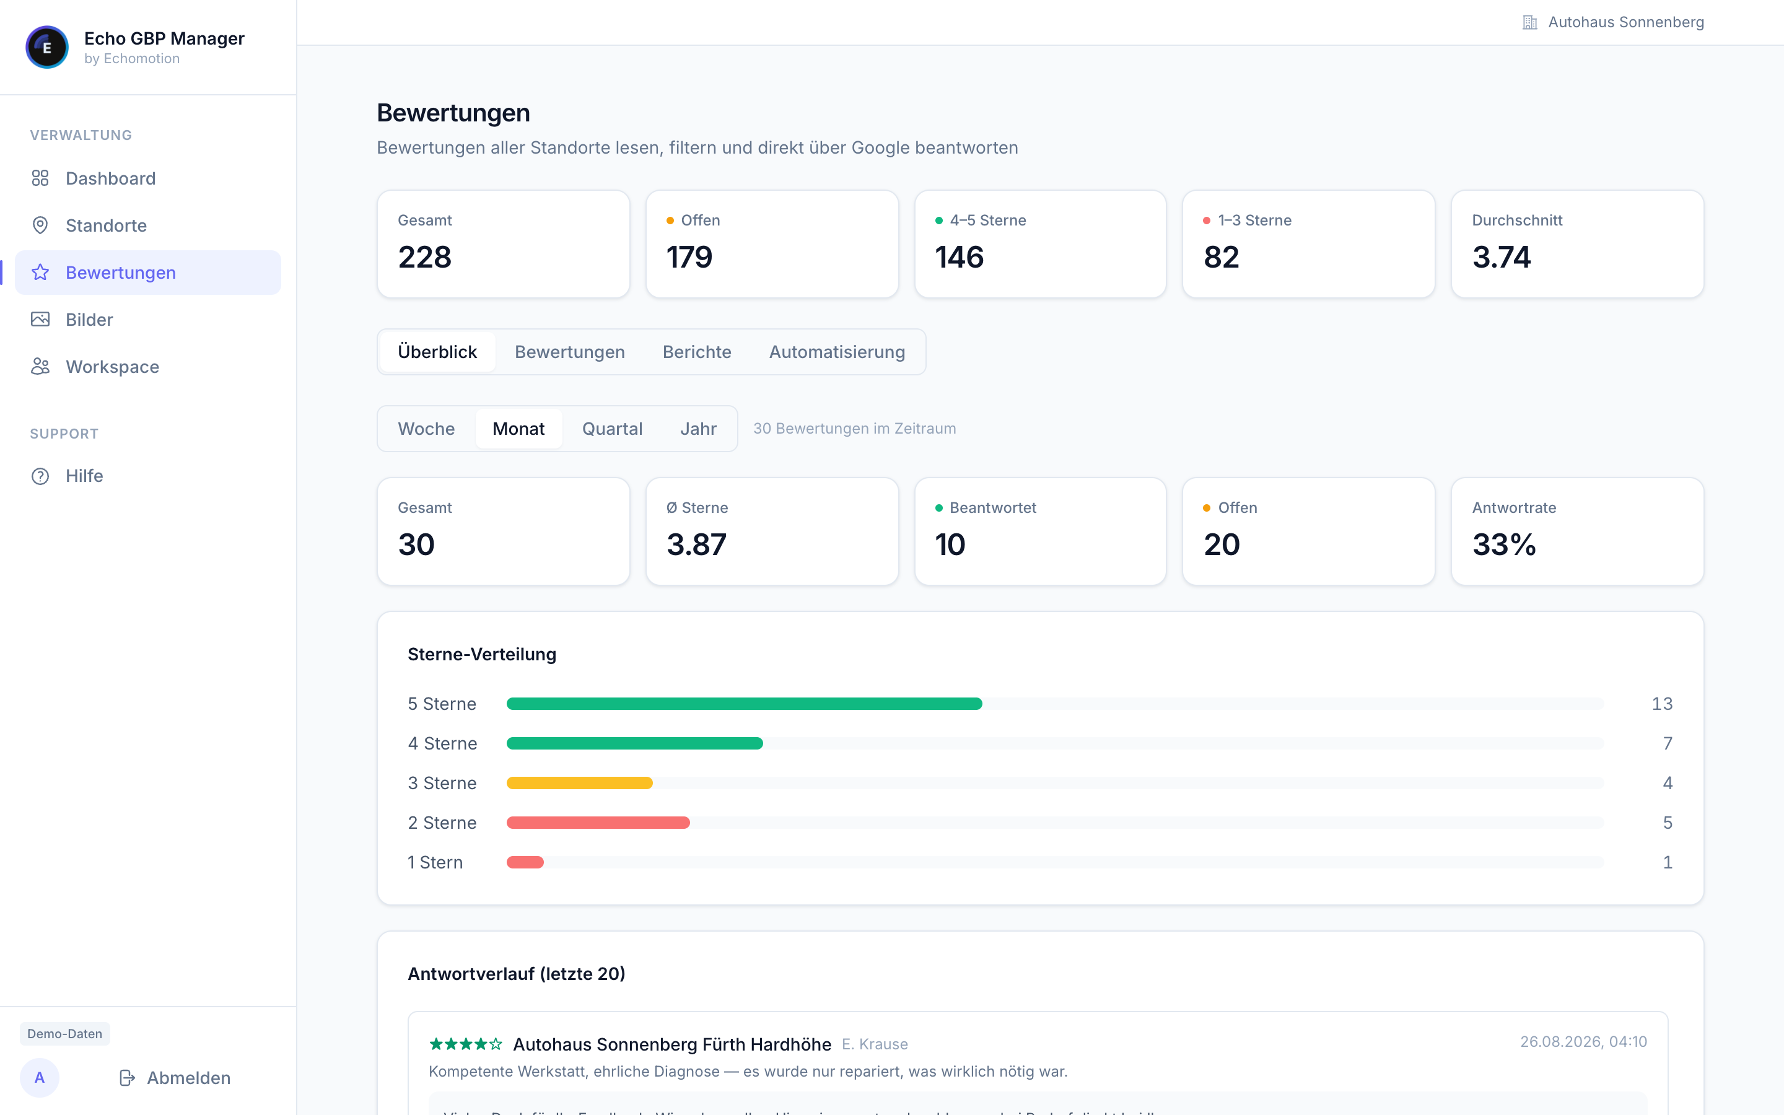Click the Antwortrate 33% card
This screenshot has width=1784, height=1115.
pyautogui.click(x=1578, y=531)
